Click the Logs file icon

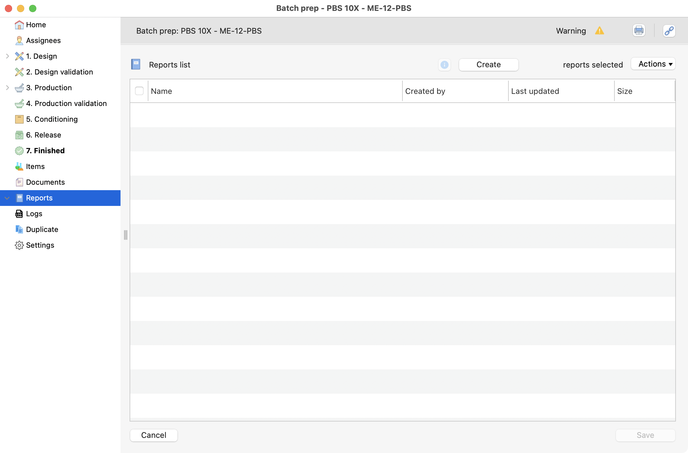point(19,214)
